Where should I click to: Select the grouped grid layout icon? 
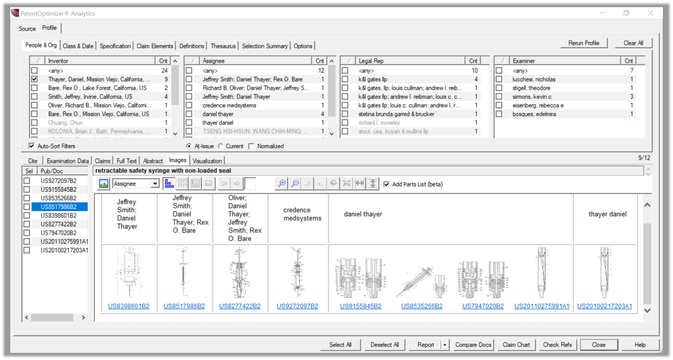coord(169,184)
